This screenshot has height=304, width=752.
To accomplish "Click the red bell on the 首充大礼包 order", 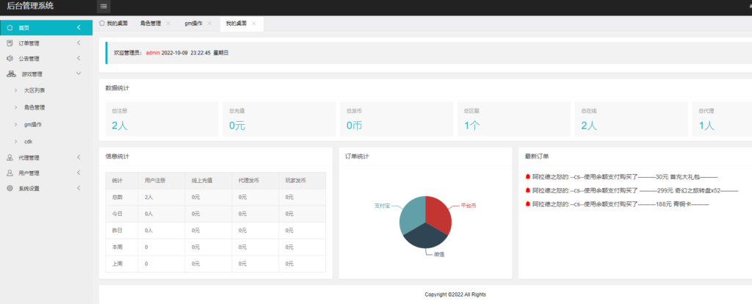I will 527,177.
